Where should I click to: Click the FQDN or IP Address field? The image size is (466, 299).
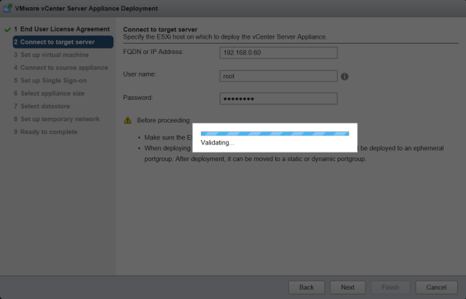278,53
